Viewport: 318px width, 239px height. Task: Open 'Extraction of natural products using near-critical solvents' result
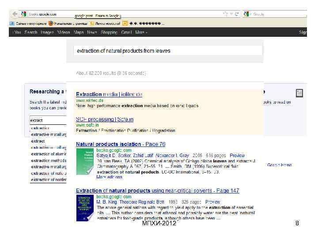pos(158,191)
